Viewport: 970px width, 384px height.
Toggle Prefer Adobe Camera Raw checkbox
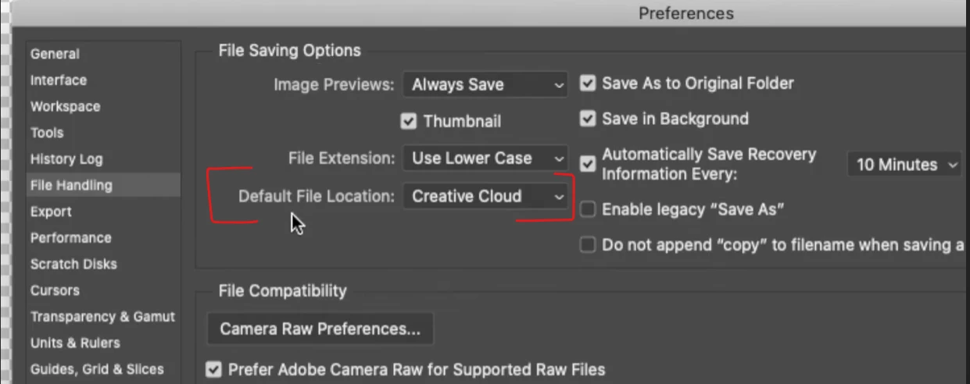[x=213, y=369]
